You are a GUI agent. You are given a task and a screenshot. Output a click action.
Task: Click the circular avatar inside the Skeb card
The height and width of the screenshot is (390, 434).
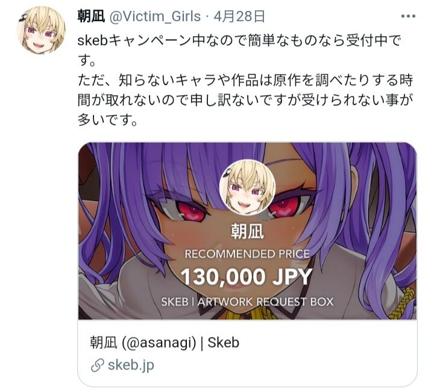click(248, 187)
